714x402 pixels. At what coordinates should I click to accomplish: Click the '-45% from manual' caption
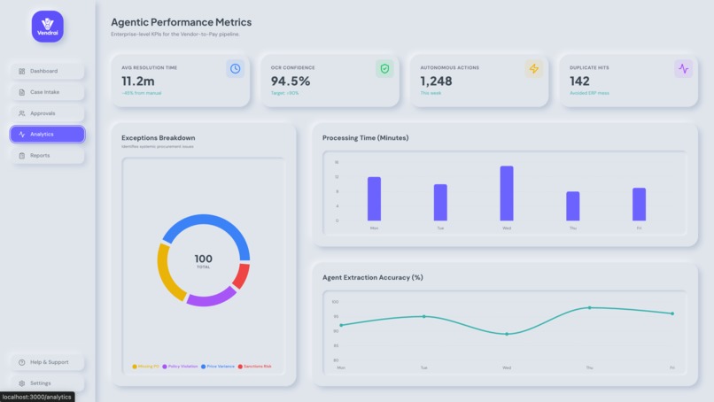tap(142, 93)
